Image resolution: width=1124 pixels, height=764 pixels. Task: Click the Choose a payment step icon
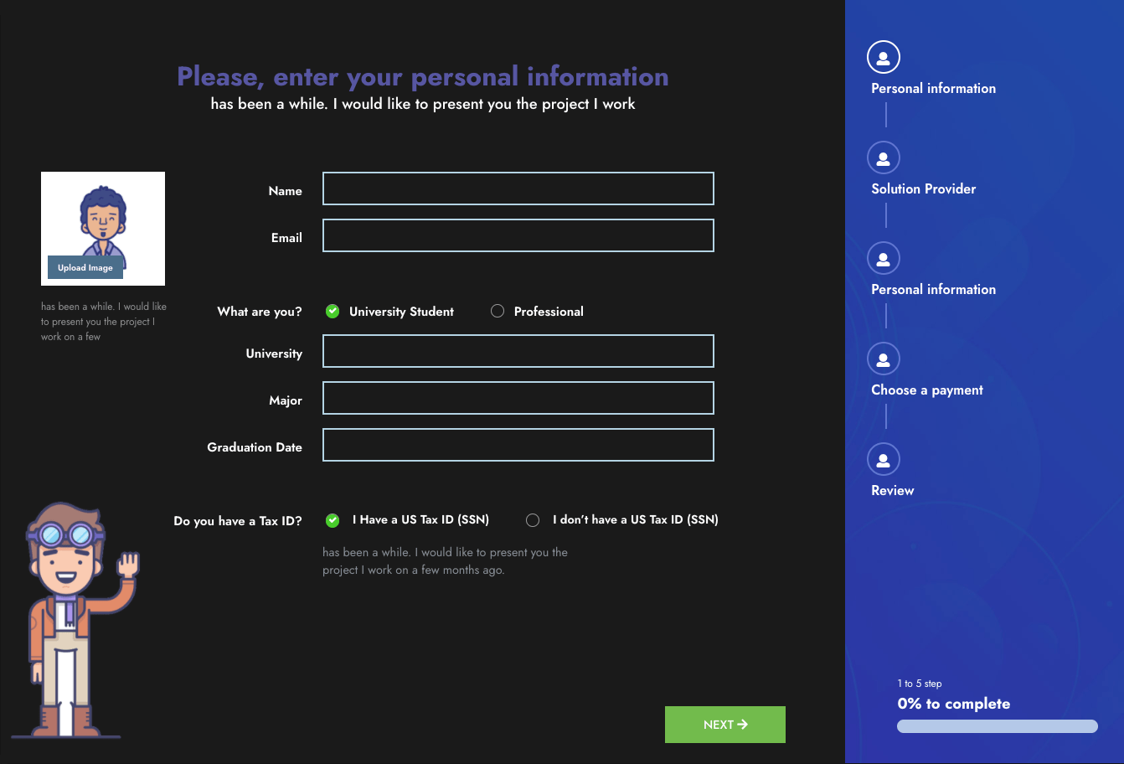[883, 359]
